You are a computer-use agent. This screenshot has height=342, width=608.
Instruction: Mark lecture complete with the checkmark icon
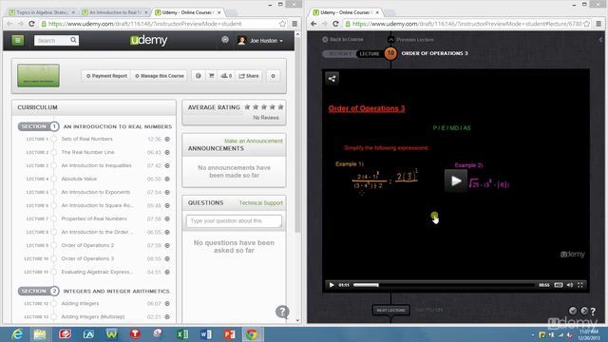coord(573,311)
